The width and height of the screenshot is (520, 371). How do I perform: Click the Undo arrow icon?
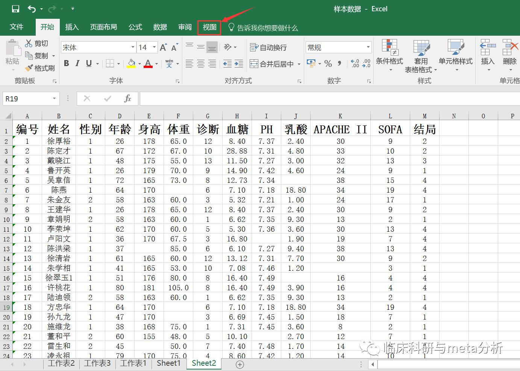[x=32, y=9]
